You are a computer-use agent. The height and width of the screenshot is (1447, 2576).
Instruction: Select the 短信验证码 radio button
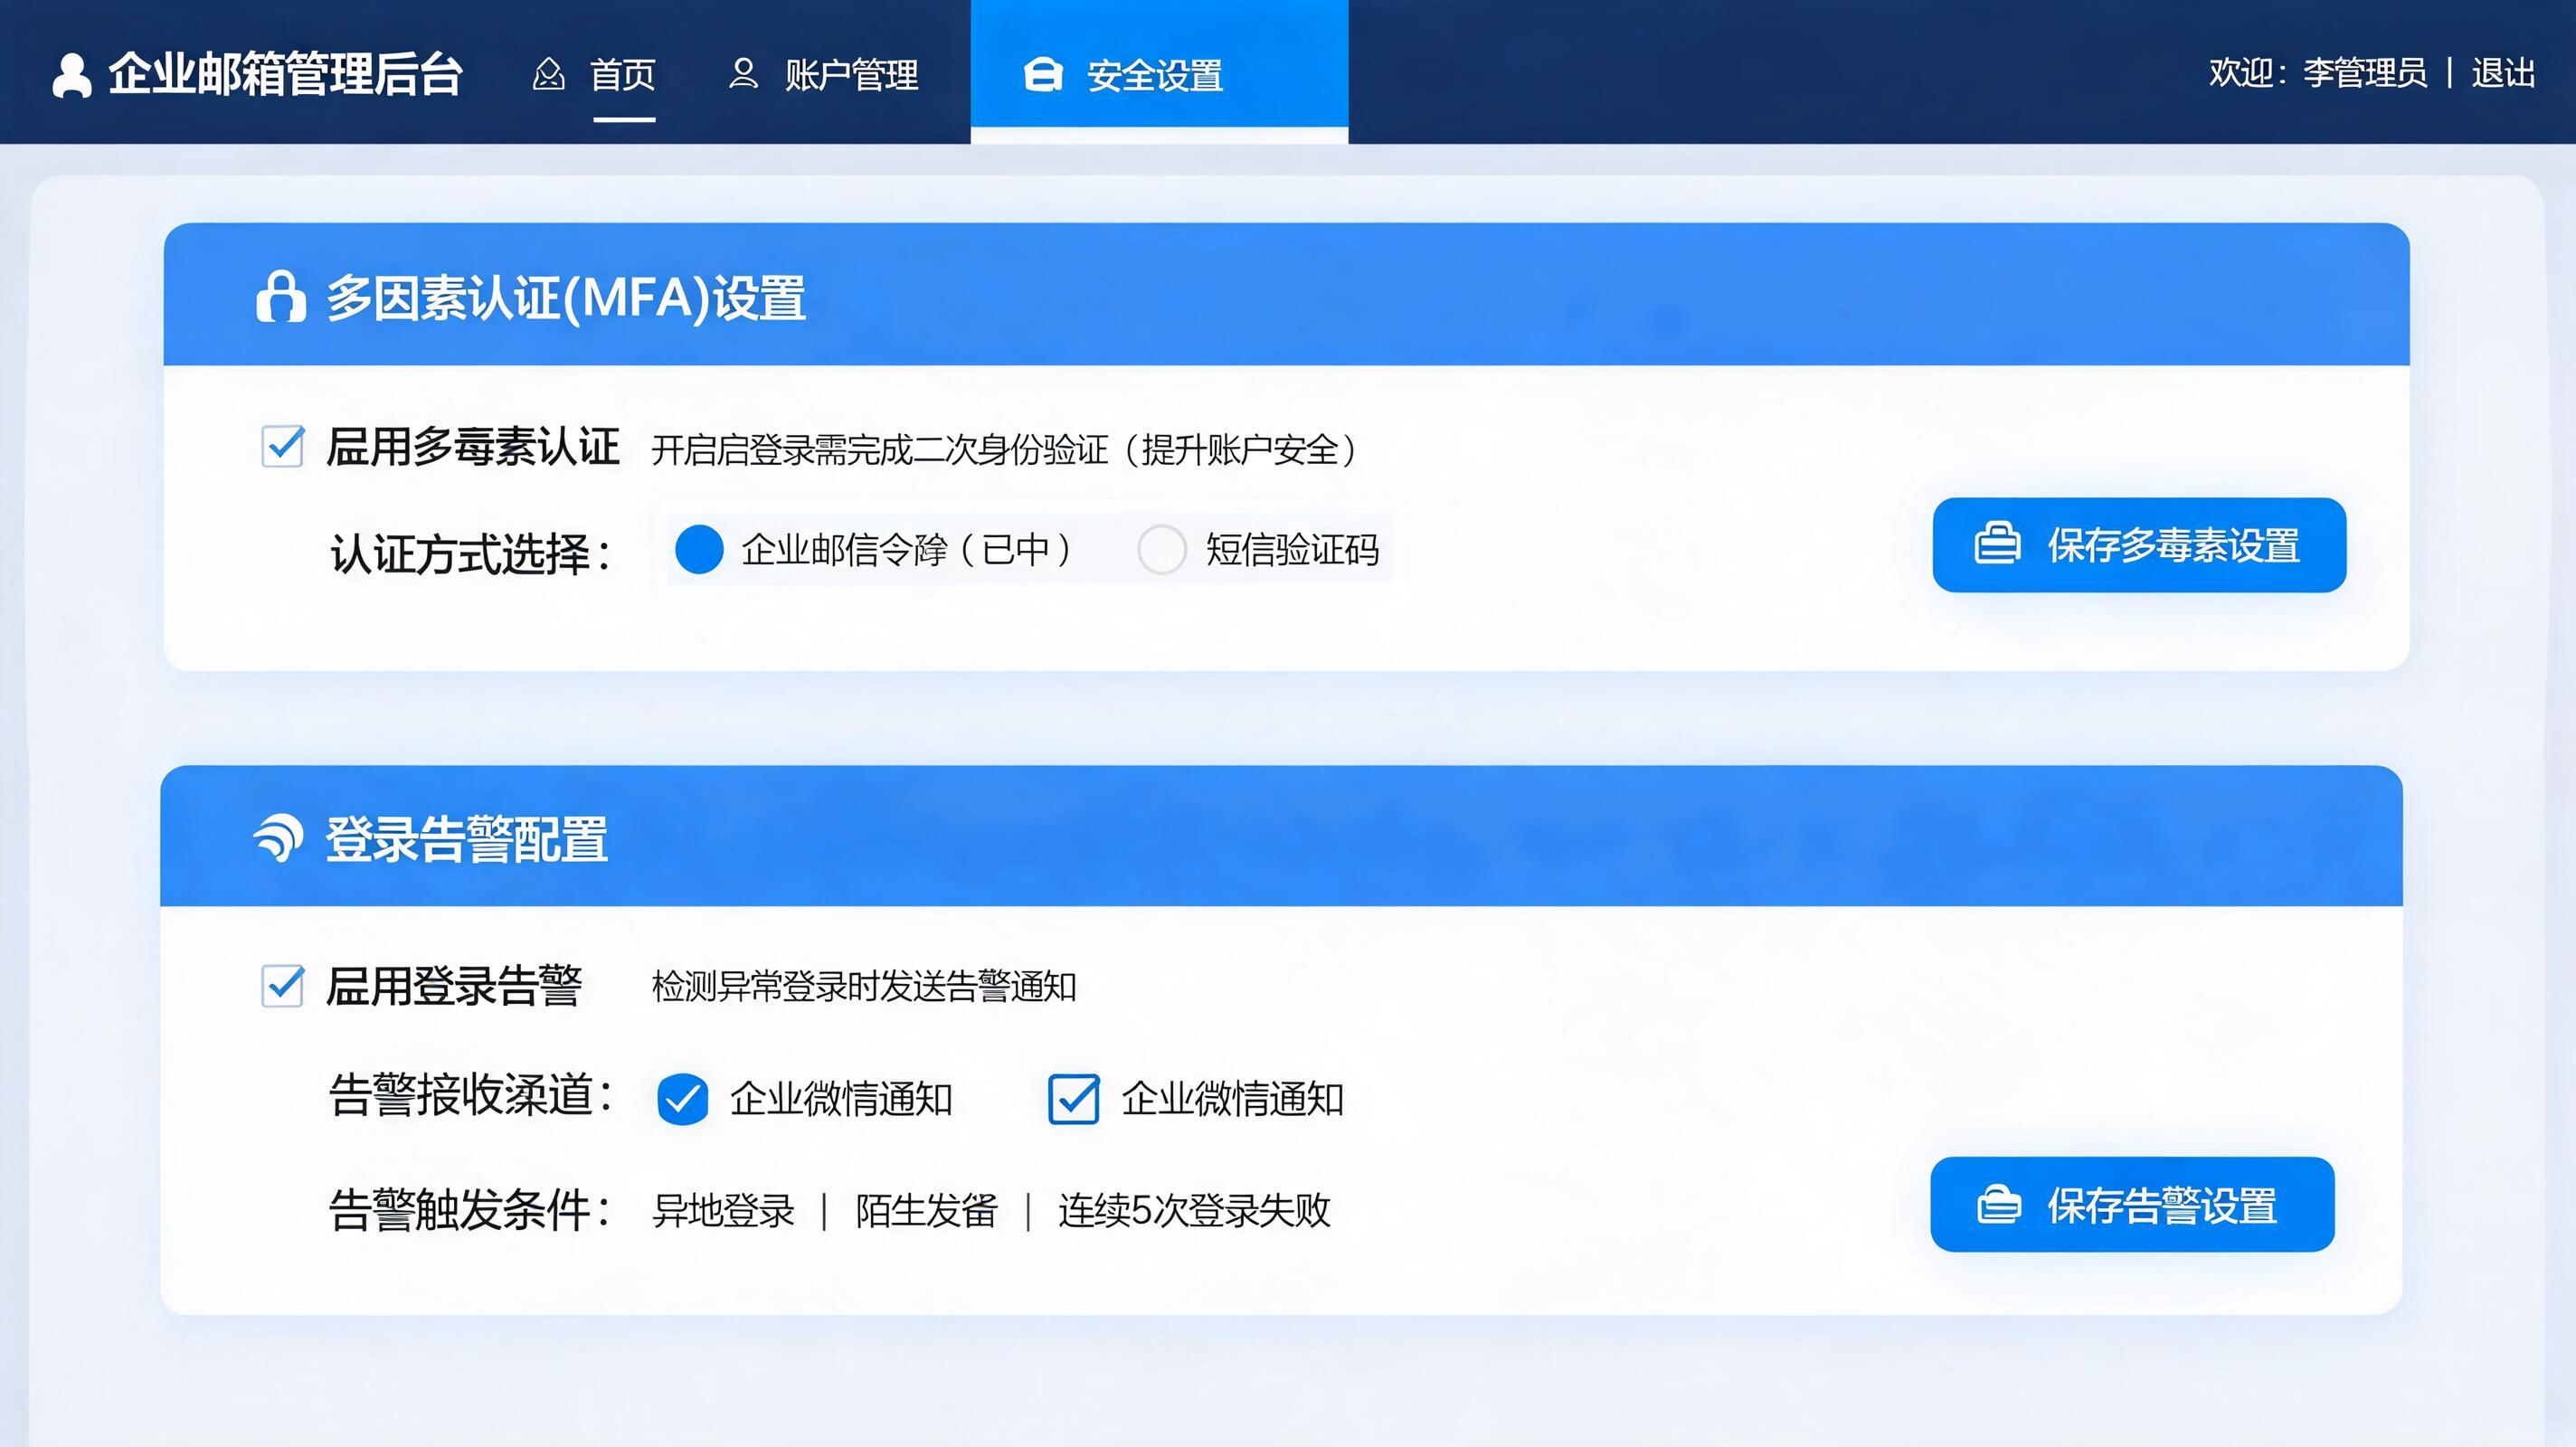click(1162, 549)
